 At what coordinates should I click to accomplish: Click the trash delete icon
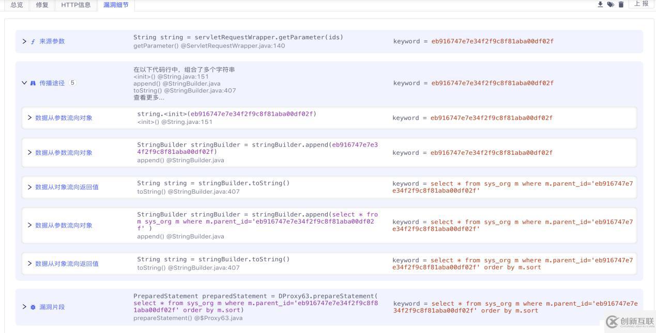[x=621, y=4]
